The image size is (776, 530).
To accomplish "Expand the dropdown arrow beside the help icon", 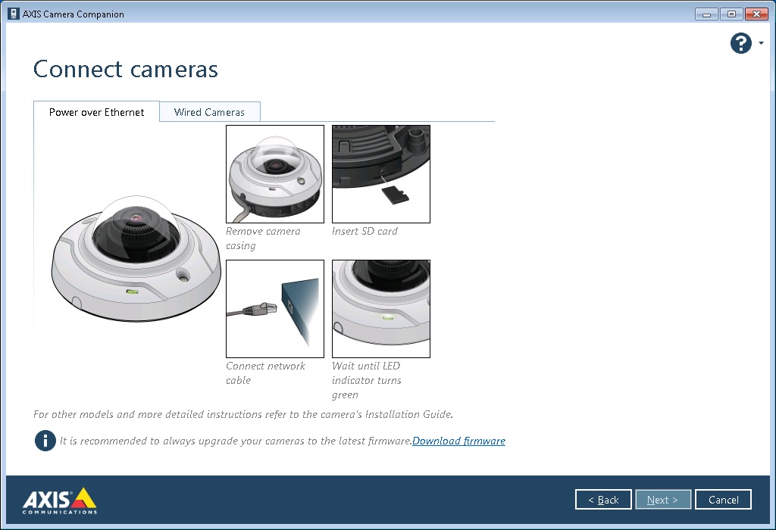I will click(761, 43).
